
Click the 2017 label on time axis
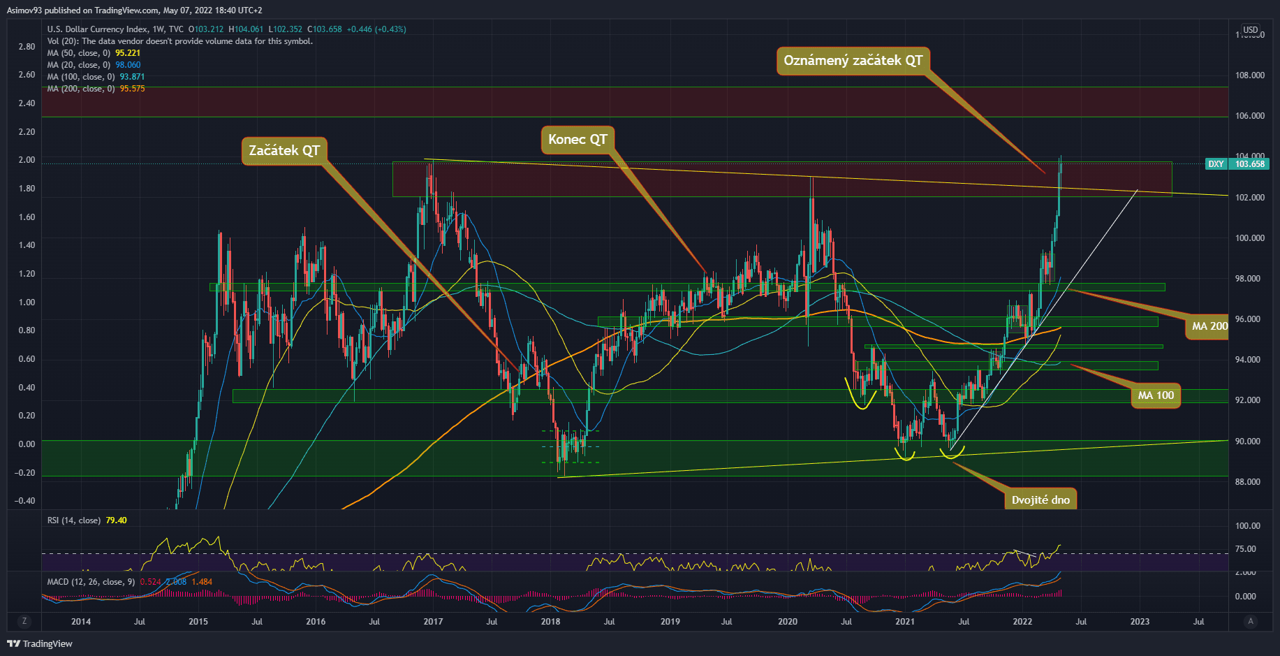click(x=433, y=622)
